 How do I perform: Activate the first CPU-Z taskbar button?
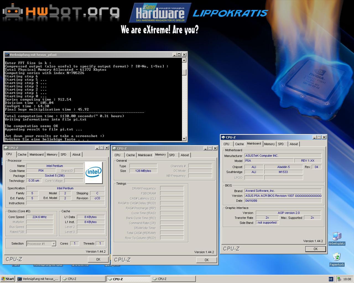(x=84, y=279)
